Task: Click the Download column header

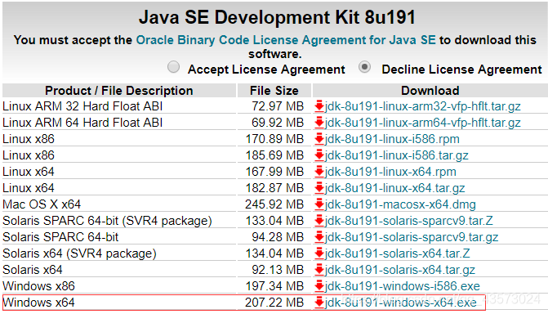Action: (430, 91)
